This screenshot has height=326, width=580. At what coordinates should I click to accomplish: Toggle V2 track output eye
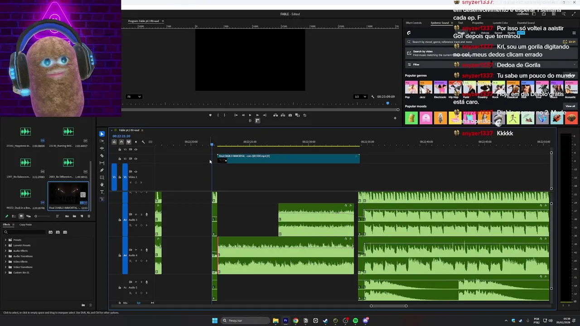[135, 158]
